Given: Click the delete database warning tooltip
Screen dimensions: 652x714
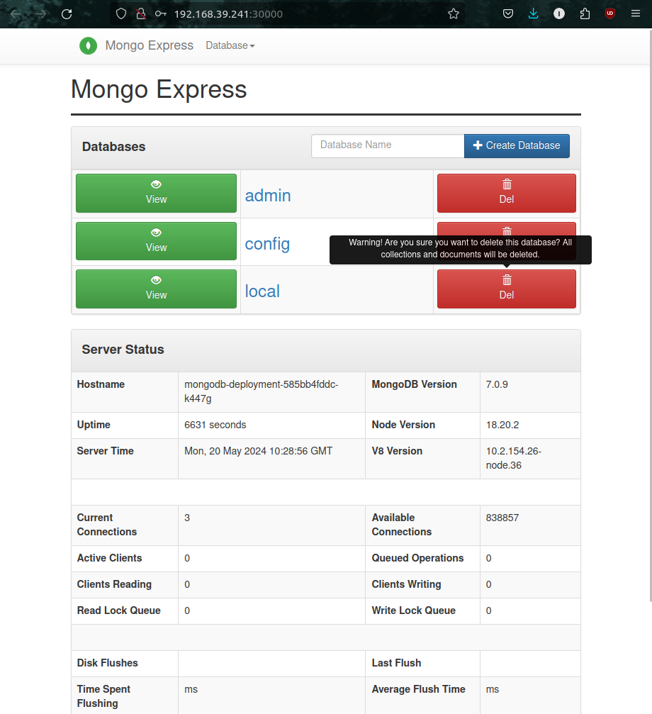Looking at the screenshot, I should [x=461, y=249].
